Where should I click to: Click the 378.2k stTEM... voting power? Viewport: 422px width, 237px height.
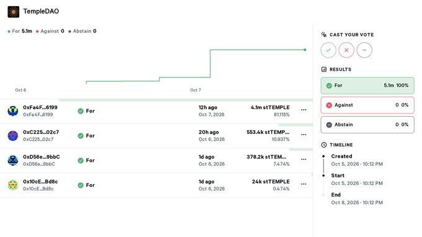[266, 157]
